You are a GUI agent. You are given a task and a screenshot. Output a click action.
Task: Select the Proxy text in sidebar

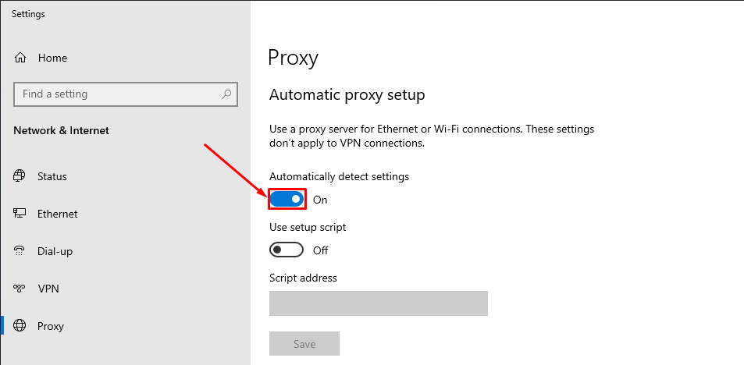[x=51, y=326]
